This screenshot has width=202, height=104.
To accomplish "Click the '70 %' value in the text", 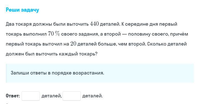I will click(x=54, y=34).
